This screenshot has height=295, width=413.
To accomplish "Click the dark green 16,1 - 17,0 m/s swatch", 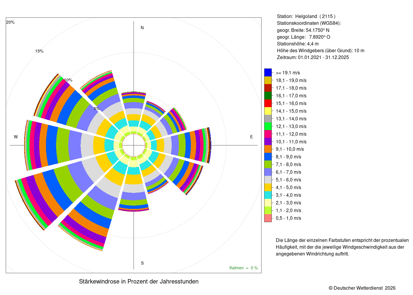I will click(x=268, y=96).
